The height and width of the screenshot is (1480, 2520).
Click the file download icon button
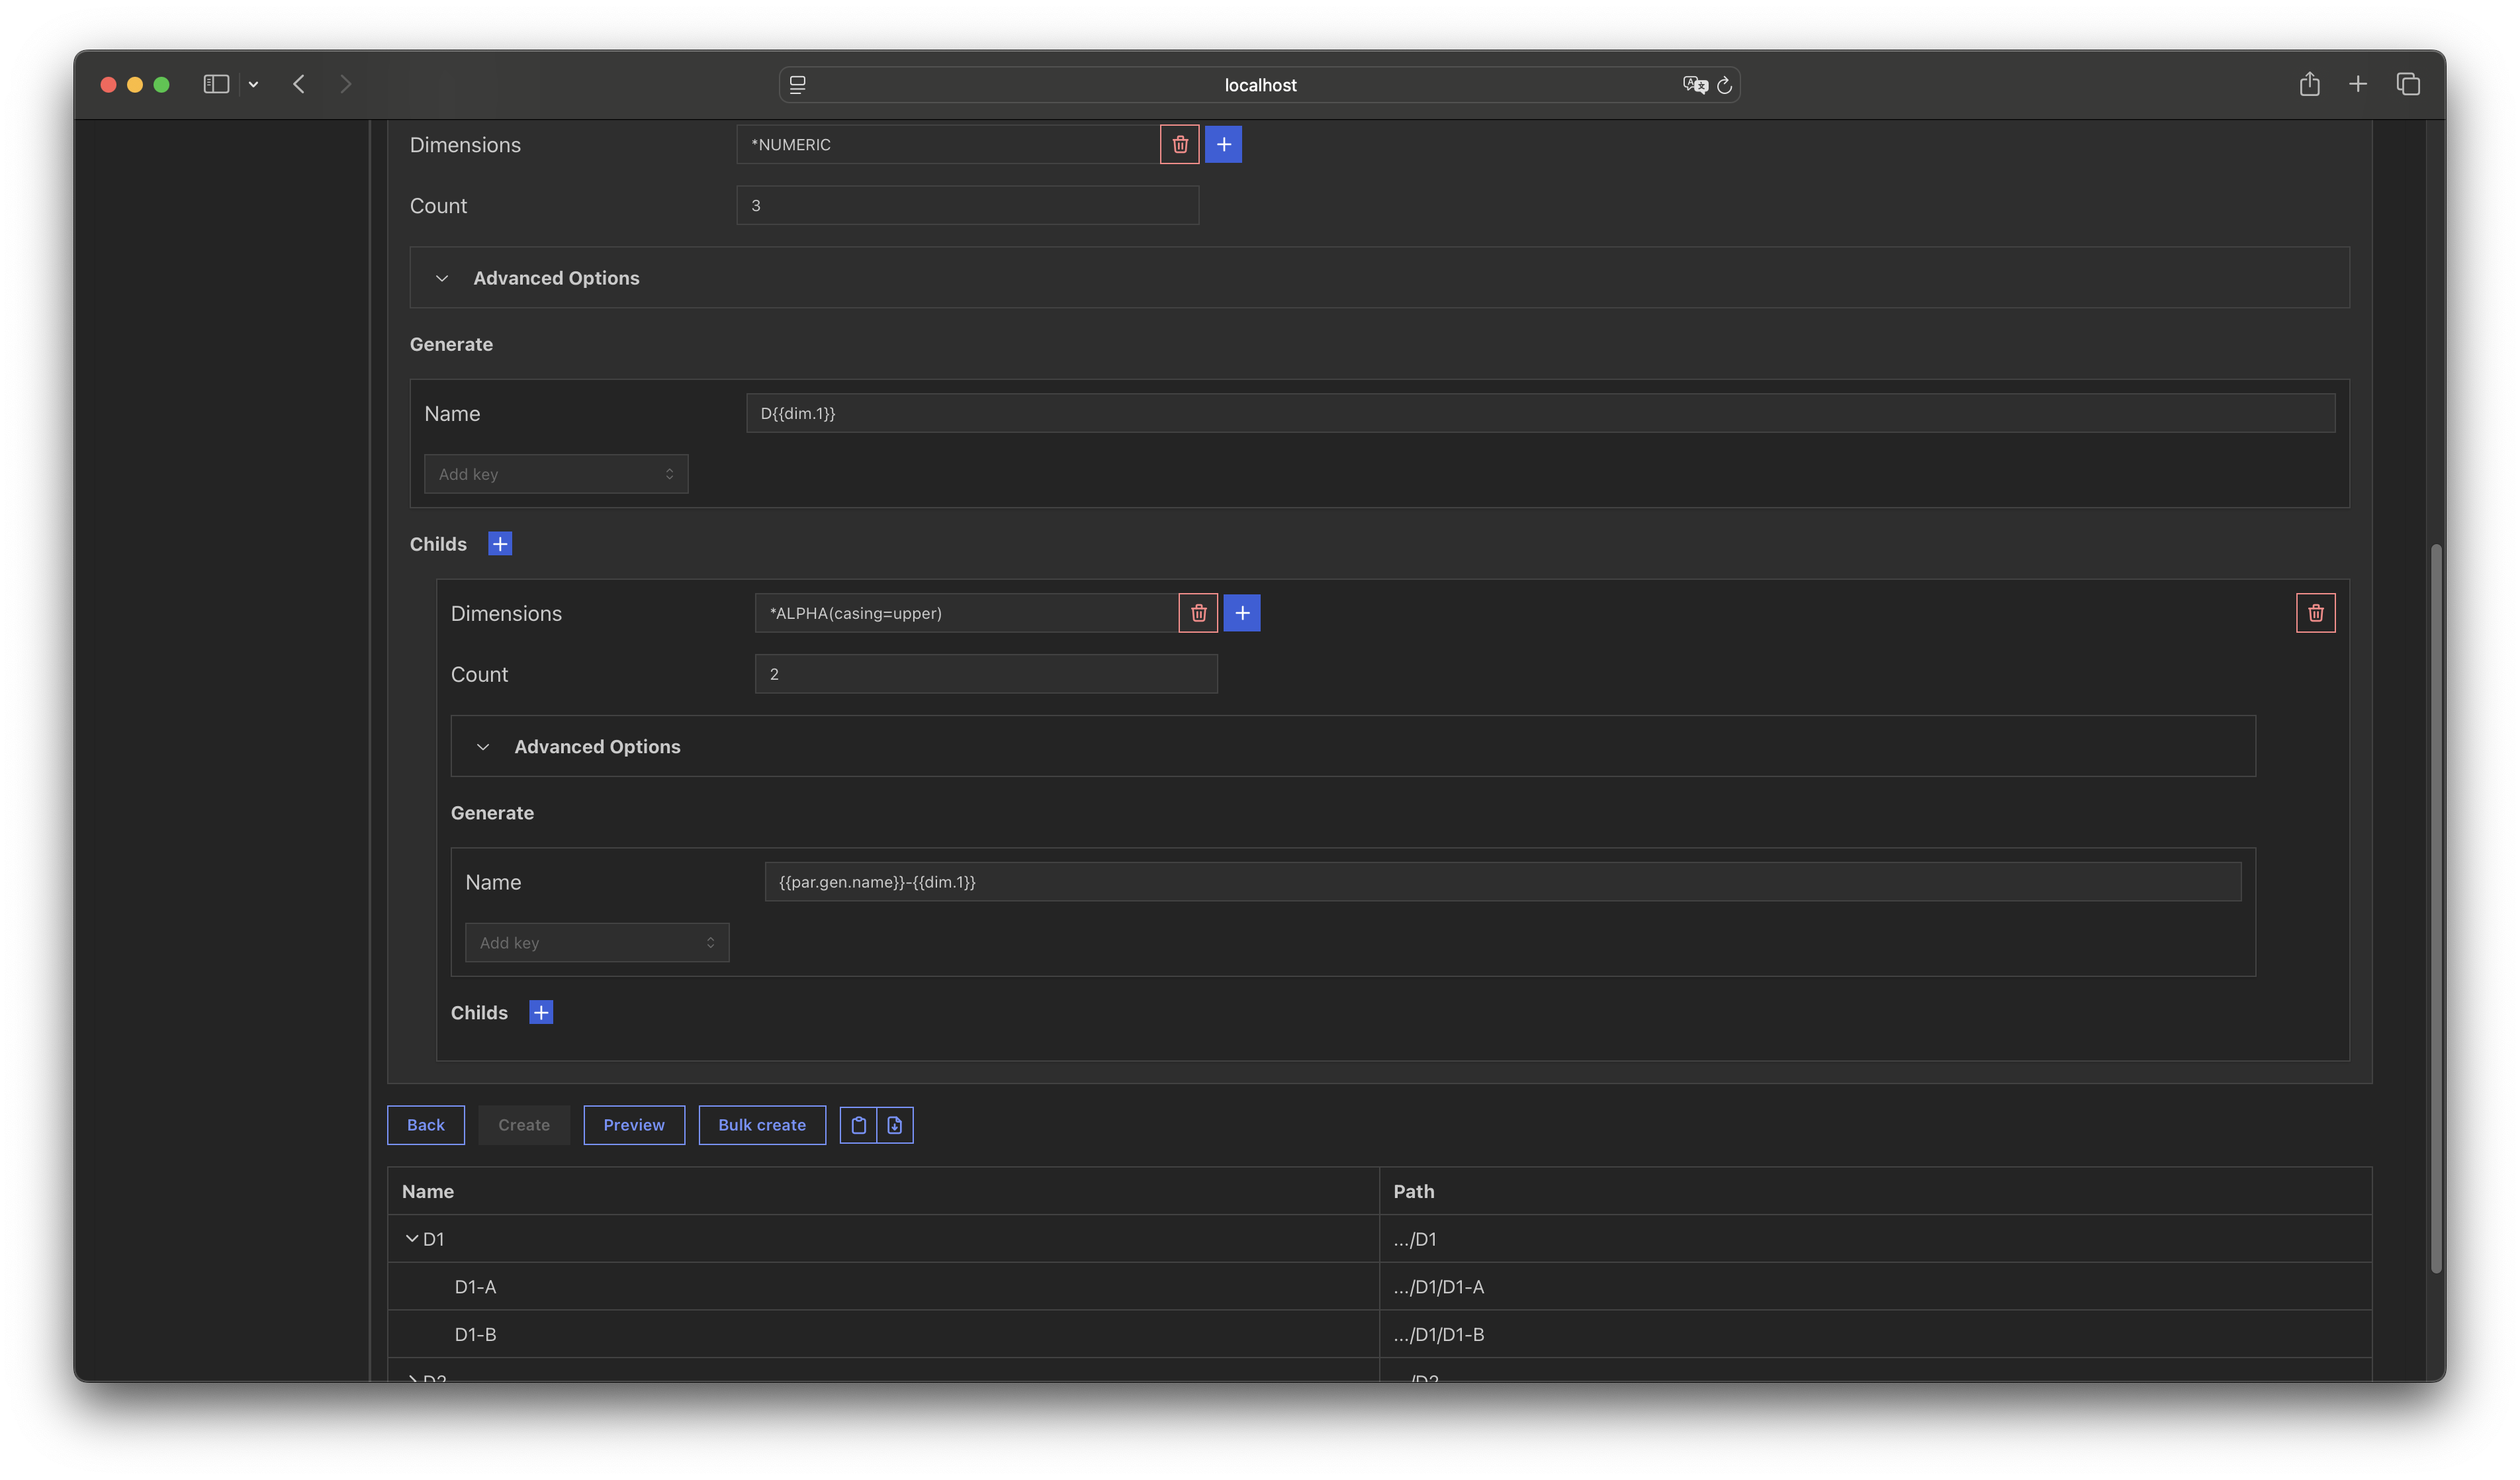click(x=895, y=1125)
